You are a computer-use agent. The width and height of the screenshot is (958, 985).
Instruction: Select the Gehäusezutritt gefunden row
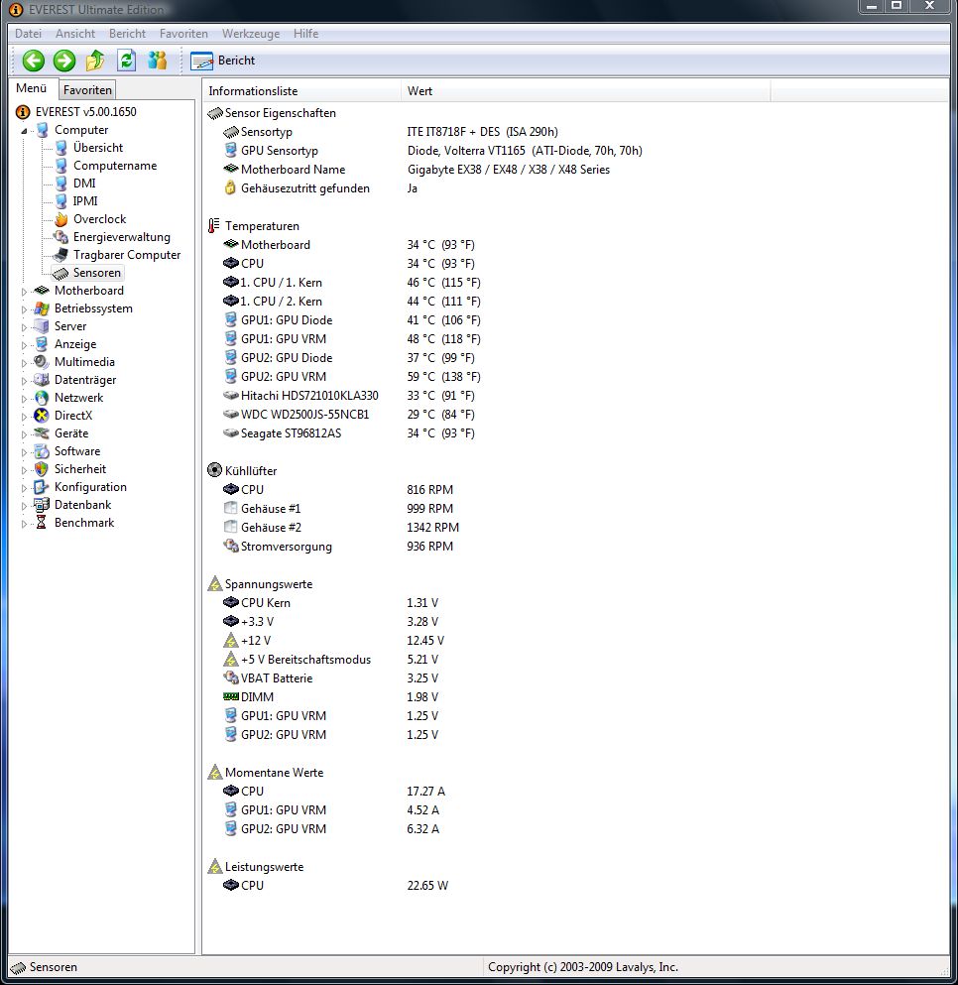pos(320,188)
